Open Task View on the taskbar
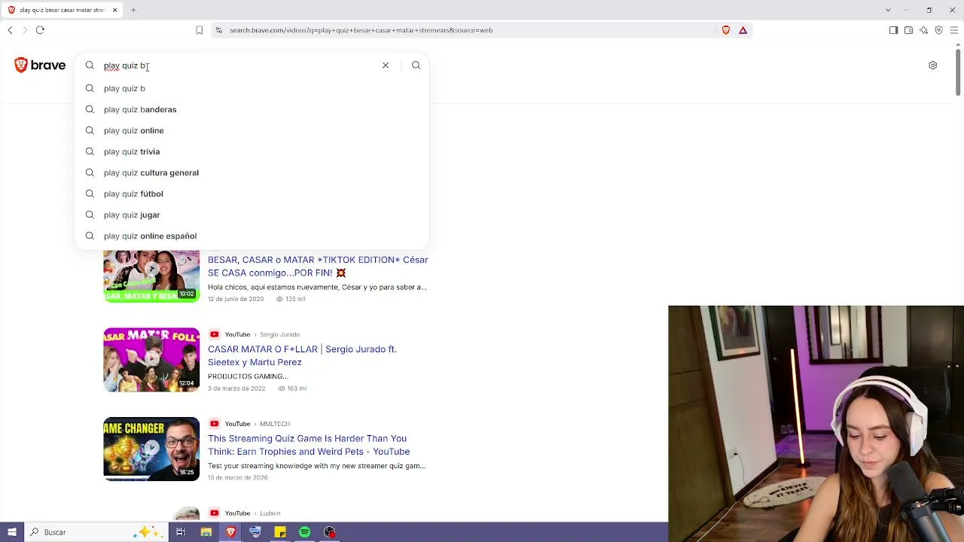 tap(181, 532)
